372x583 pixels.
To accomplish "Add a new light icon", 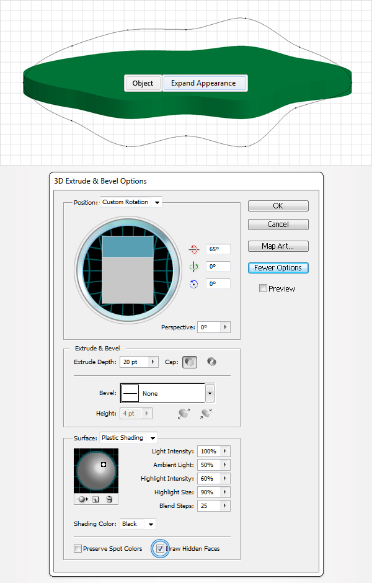I will pyautogui.click(x=95, y=499).
